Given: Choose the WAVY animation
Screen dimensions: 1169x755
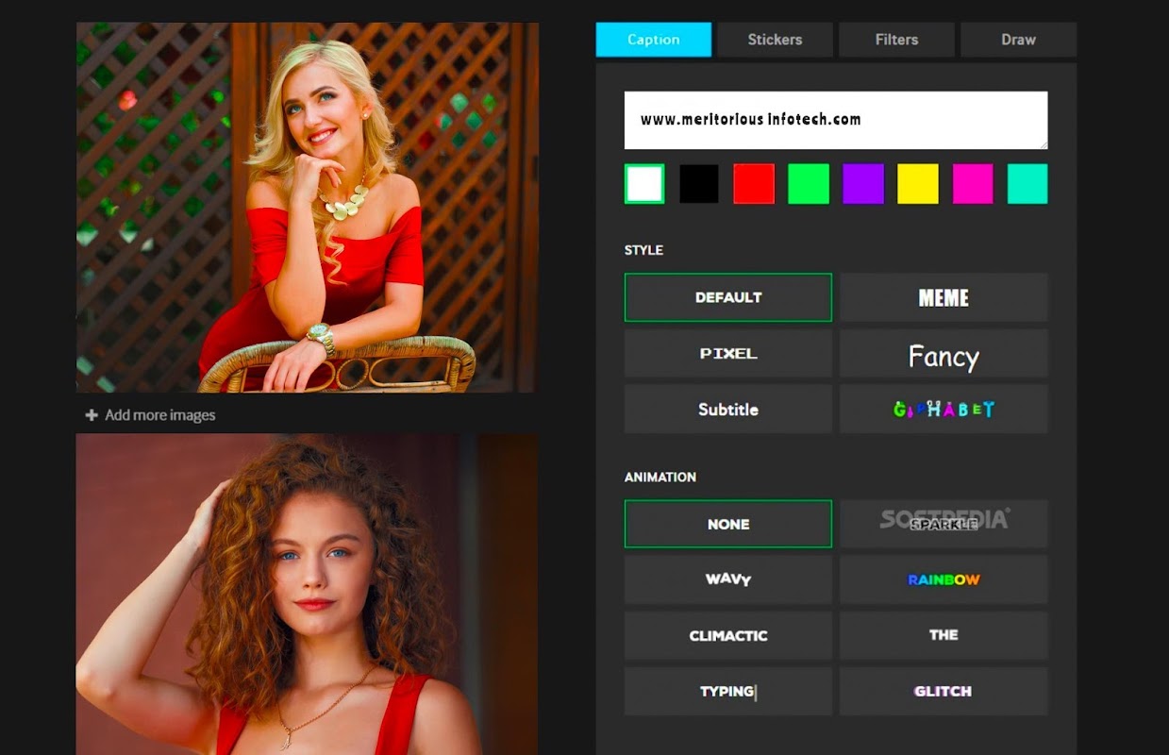Looking at the screenshot, I should coord(728,579).
